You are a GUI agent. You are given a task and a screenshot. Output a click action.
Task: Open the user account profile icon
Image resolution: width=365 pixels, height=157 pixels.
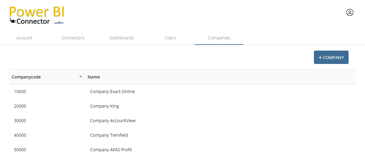click(350, 12)
